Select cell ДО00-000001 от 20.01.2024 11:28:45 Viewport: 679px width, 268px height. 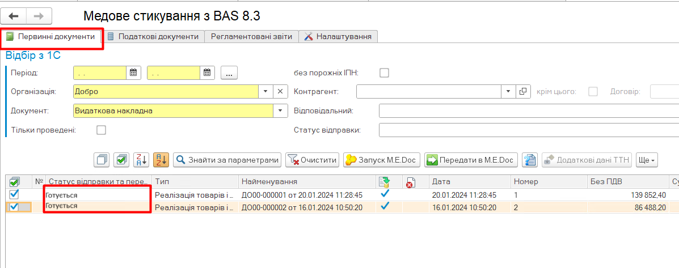[307, 194]
